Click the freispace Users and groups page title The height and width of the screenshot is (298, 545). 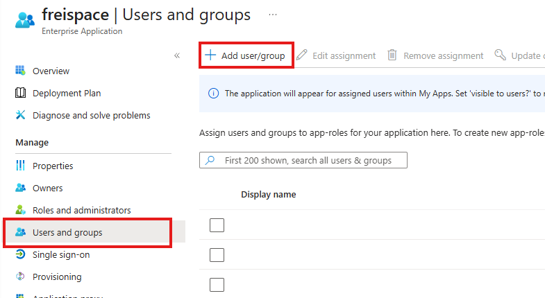(146, 15)
